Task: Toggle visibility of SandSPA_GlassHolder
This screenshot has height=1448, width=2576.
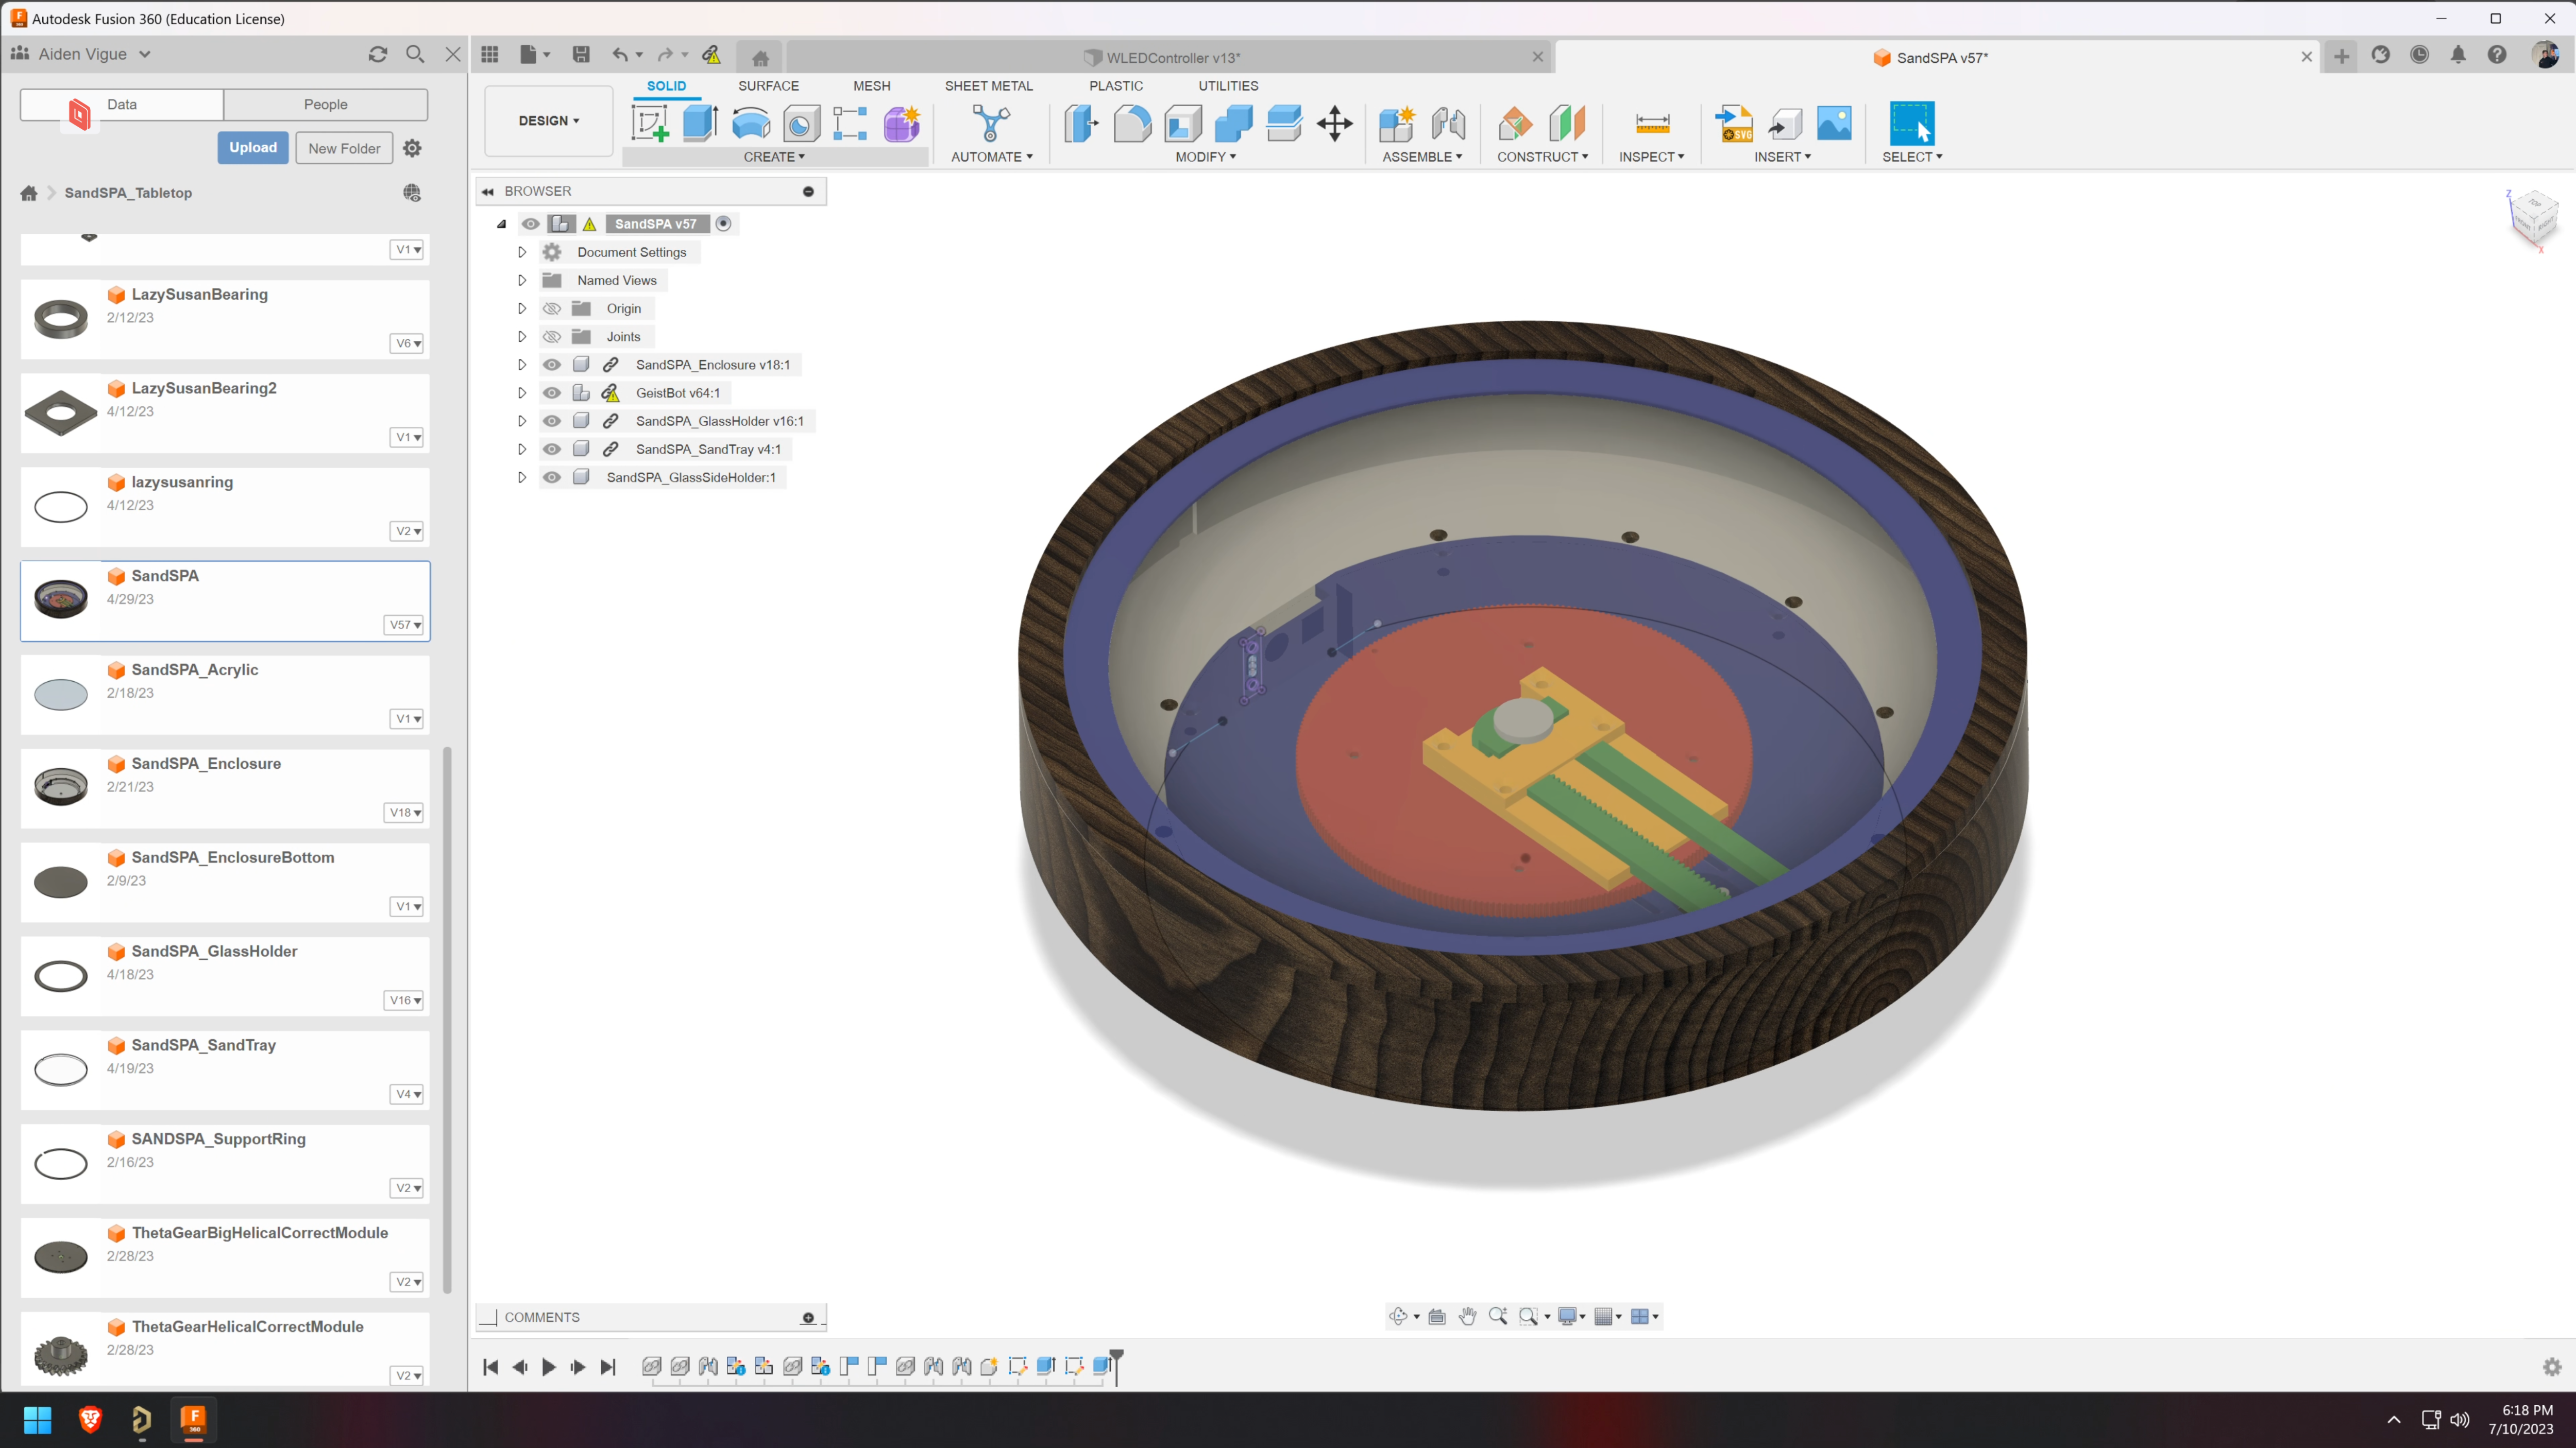Action: (552, 421)
